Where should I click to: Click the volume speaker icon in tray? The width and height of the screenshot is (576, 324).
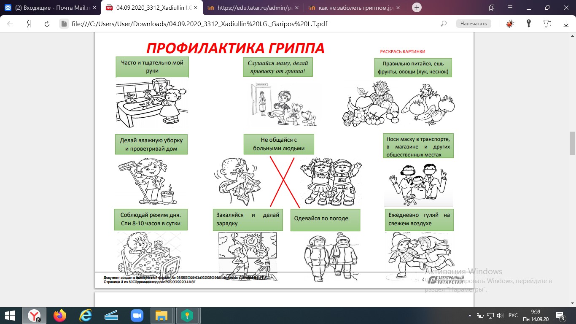coord(500,316)
